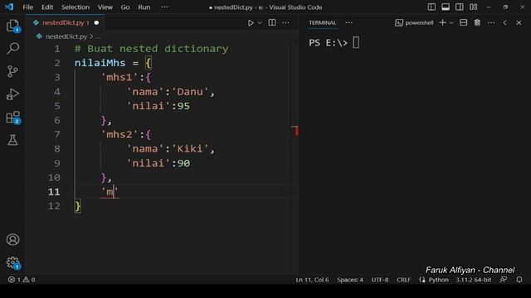Close the terminal panel

pyautogui.click(x=519, y=22)
